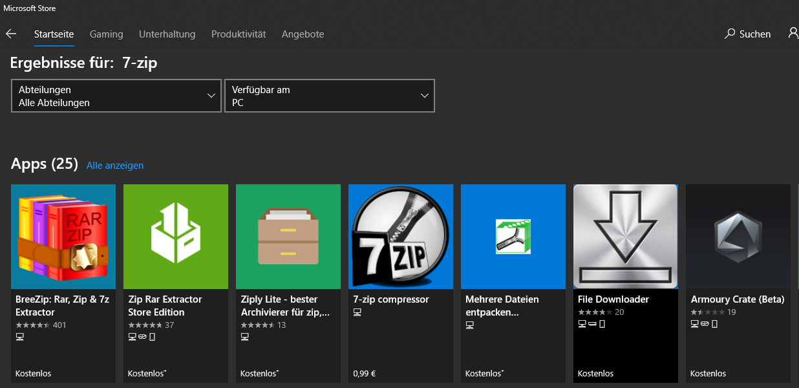Click the Apps (25) section heading
799x388 pixels.
tap(45, 164)
